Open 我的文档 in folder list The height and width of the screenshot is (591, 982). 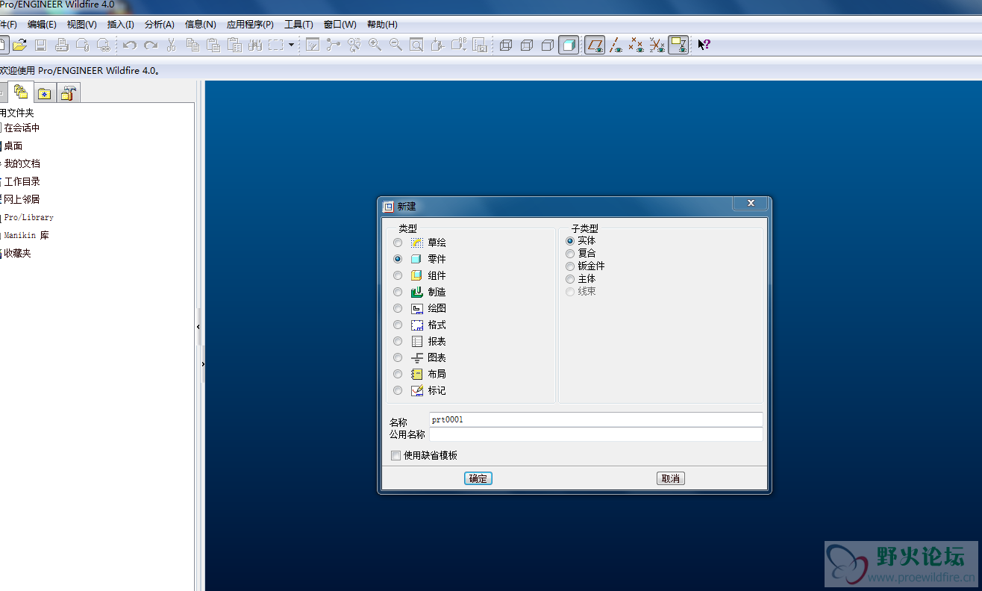click(22, 163)
